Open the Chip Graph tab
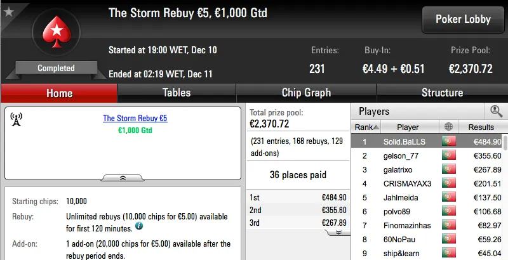 (306, 93)
